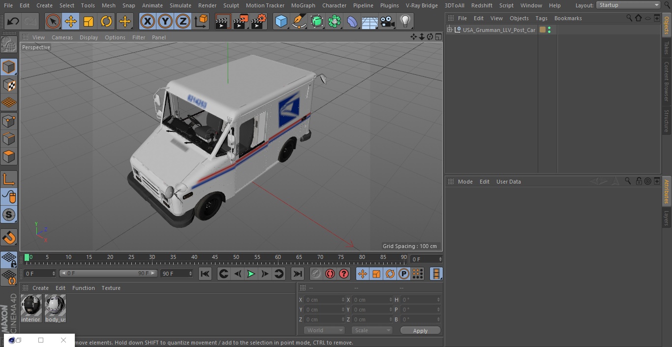
Task: Open the Sculpt menu
Action: pos(231,5)
